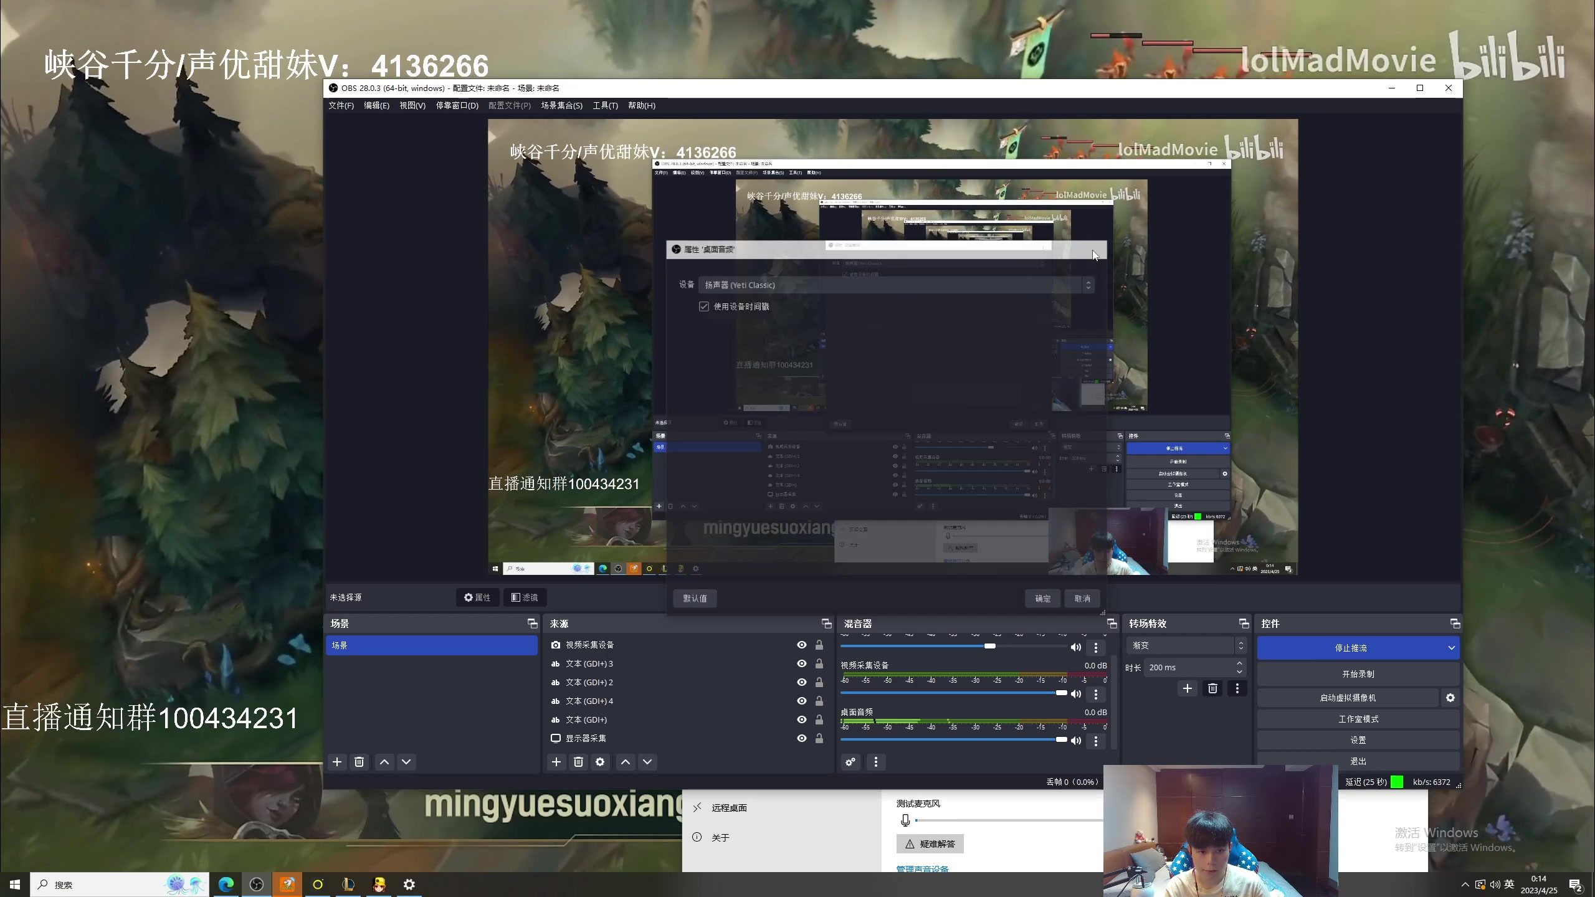Open the 停靠窗口(D) menu

457,105
